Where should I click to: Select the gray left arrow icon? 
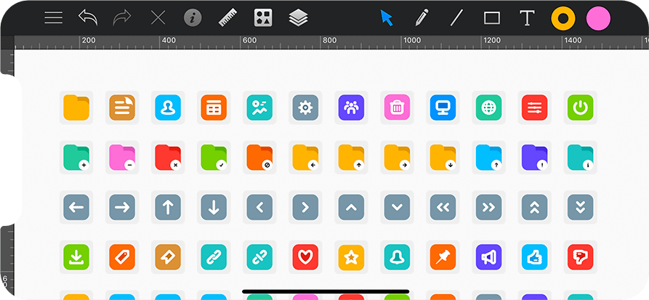tap(76, 207)
